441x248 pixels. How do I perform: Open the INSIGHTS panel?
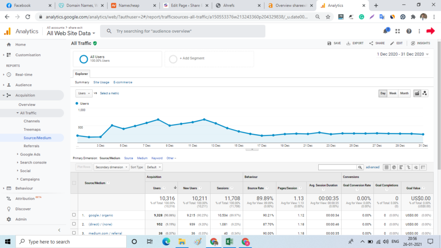[x=420, y=43]
